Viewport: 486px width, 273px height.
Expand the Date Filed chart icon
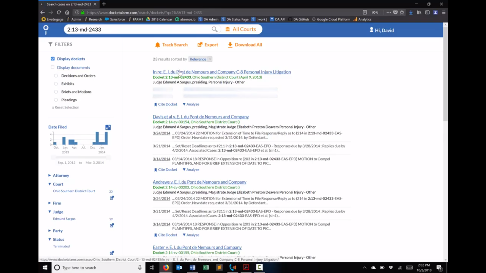pos(108,127)
